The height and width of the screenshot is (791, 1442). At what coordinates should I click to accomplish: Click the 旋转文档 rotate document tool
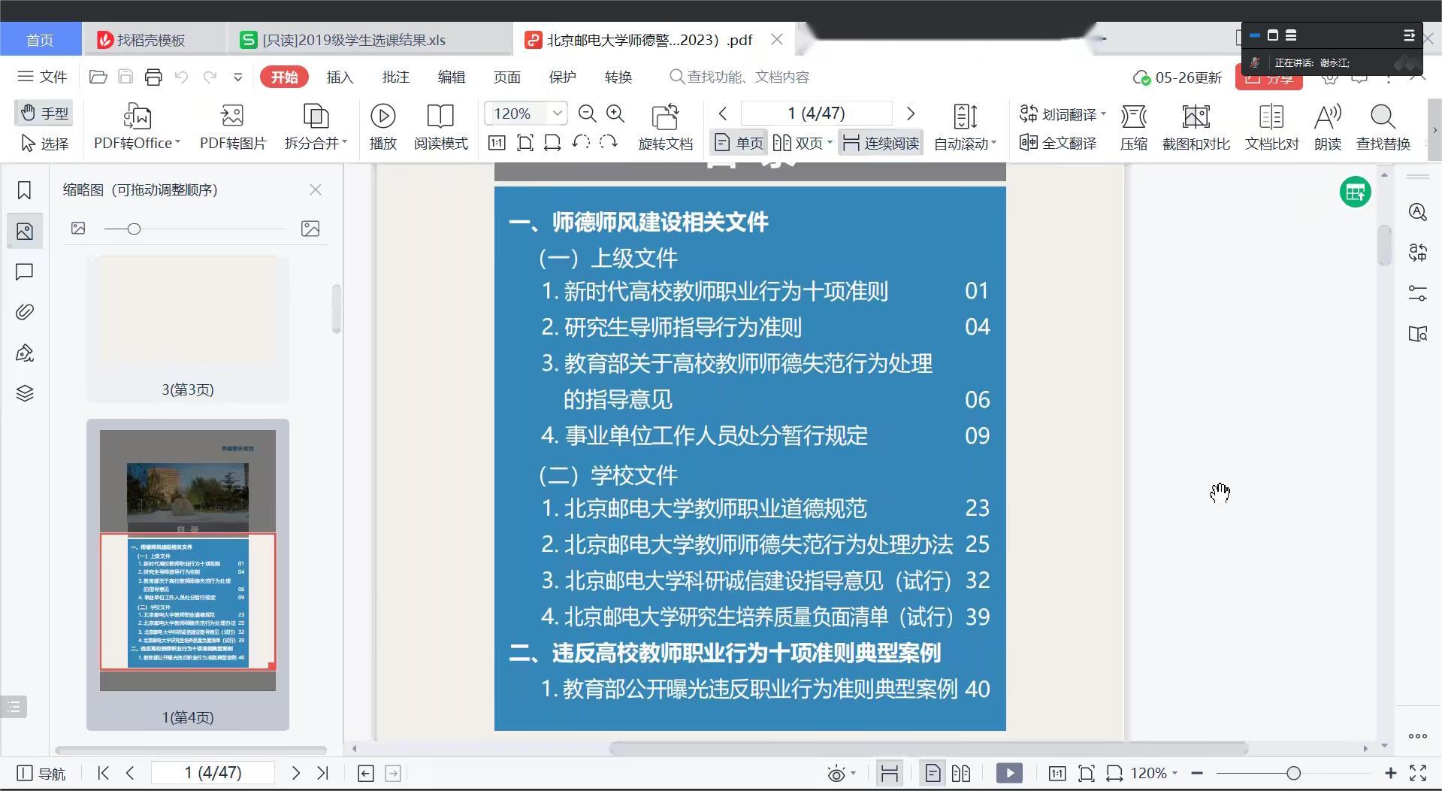coord(665,126)
